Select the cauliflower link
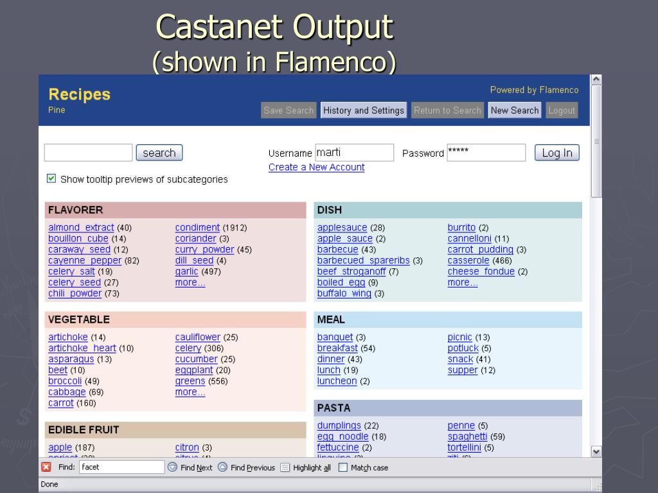658x493 pixels. [198, 337]
